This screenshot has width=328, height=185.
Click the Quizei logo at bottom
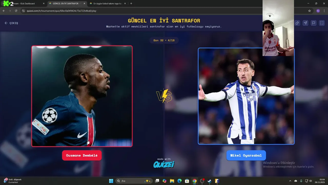(164, 164)
